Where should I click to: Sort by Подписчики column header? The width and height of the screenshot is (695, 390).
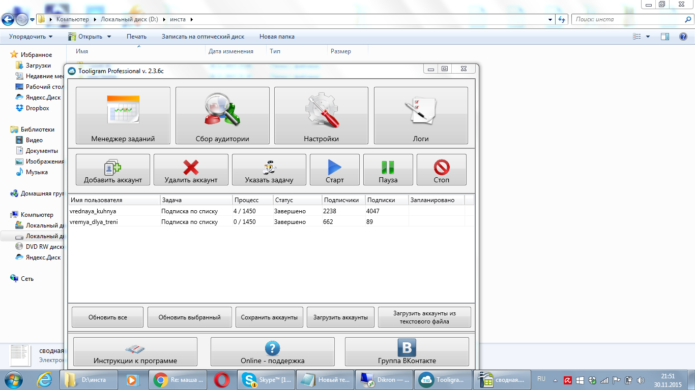click(343, 200)
